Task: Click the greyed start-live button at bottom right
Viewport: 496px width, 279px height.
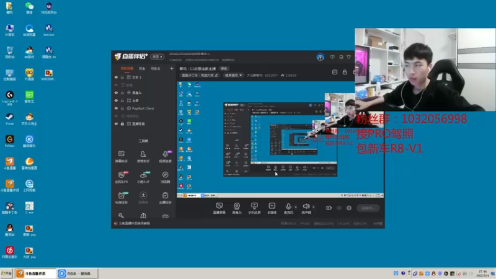Action: 368,208
